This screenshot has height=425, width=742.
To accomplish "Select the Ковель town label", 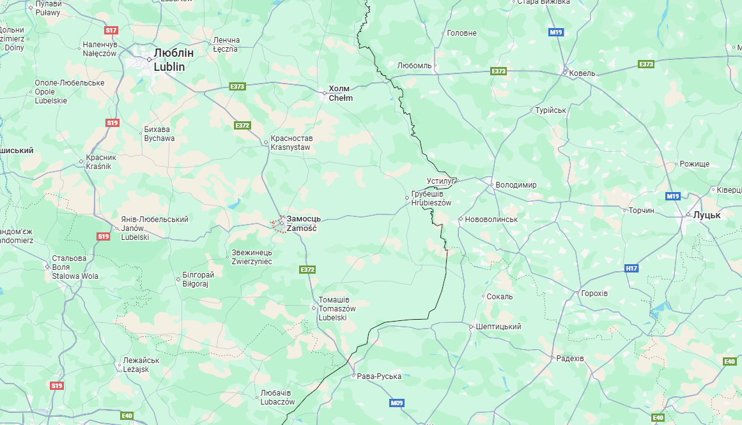I will point(582,73).
